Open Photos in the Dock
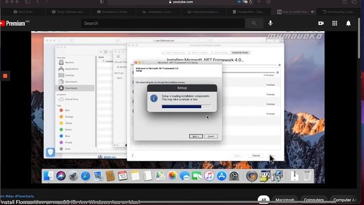The image size is (364, 205). pos(172,176)
